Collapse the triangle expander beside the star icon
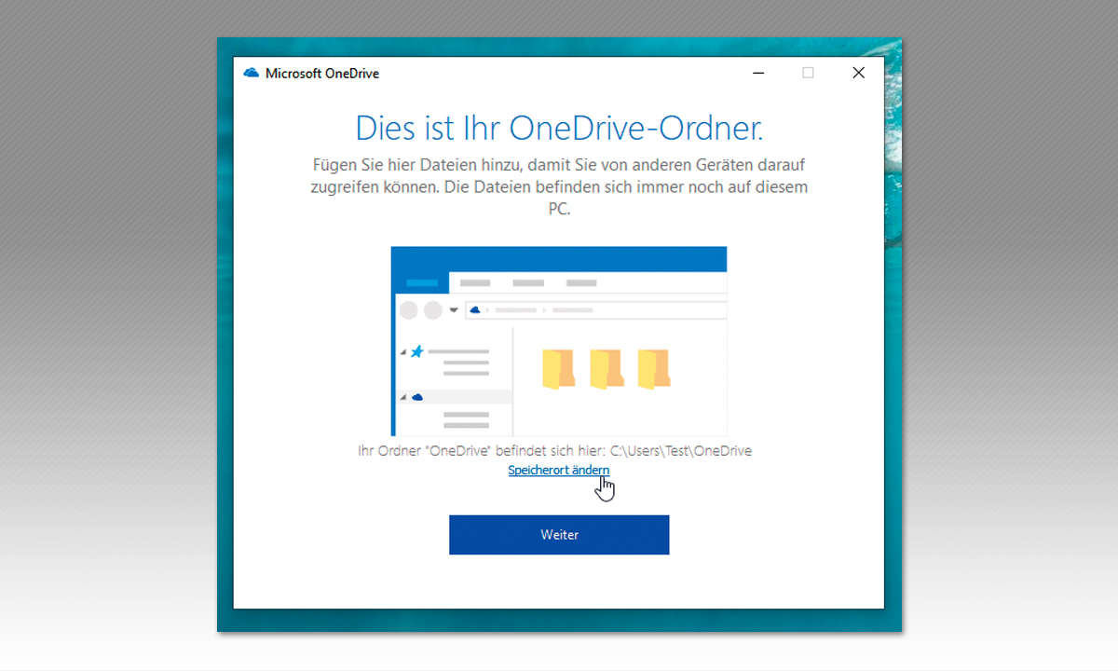 coord(403,352)
